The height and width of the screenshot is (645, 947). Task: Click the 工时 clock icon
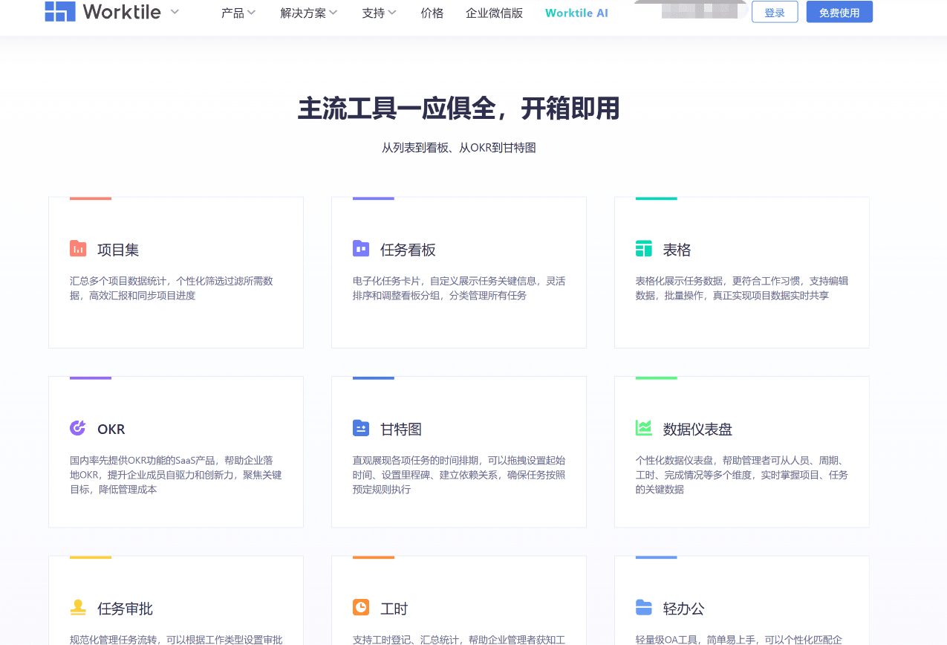361,608
